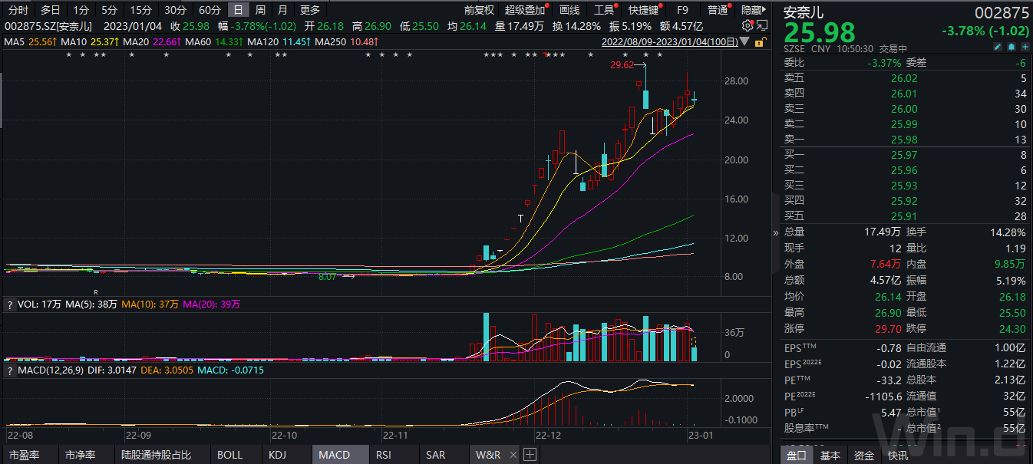Open the 画线 drawing tools
The image size is (1033, 464).
coord(569,10)
